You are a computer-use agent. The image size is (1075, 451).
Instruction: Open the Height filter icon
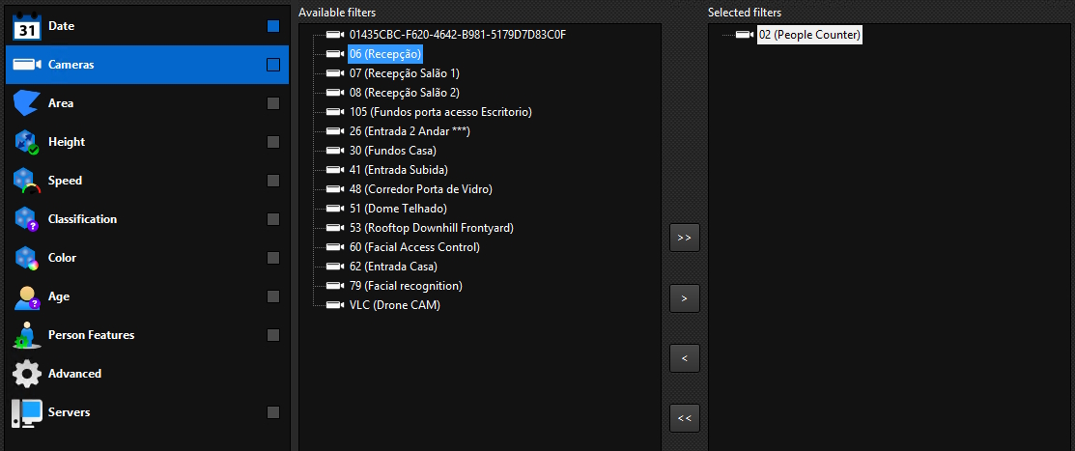click(27, 142)
